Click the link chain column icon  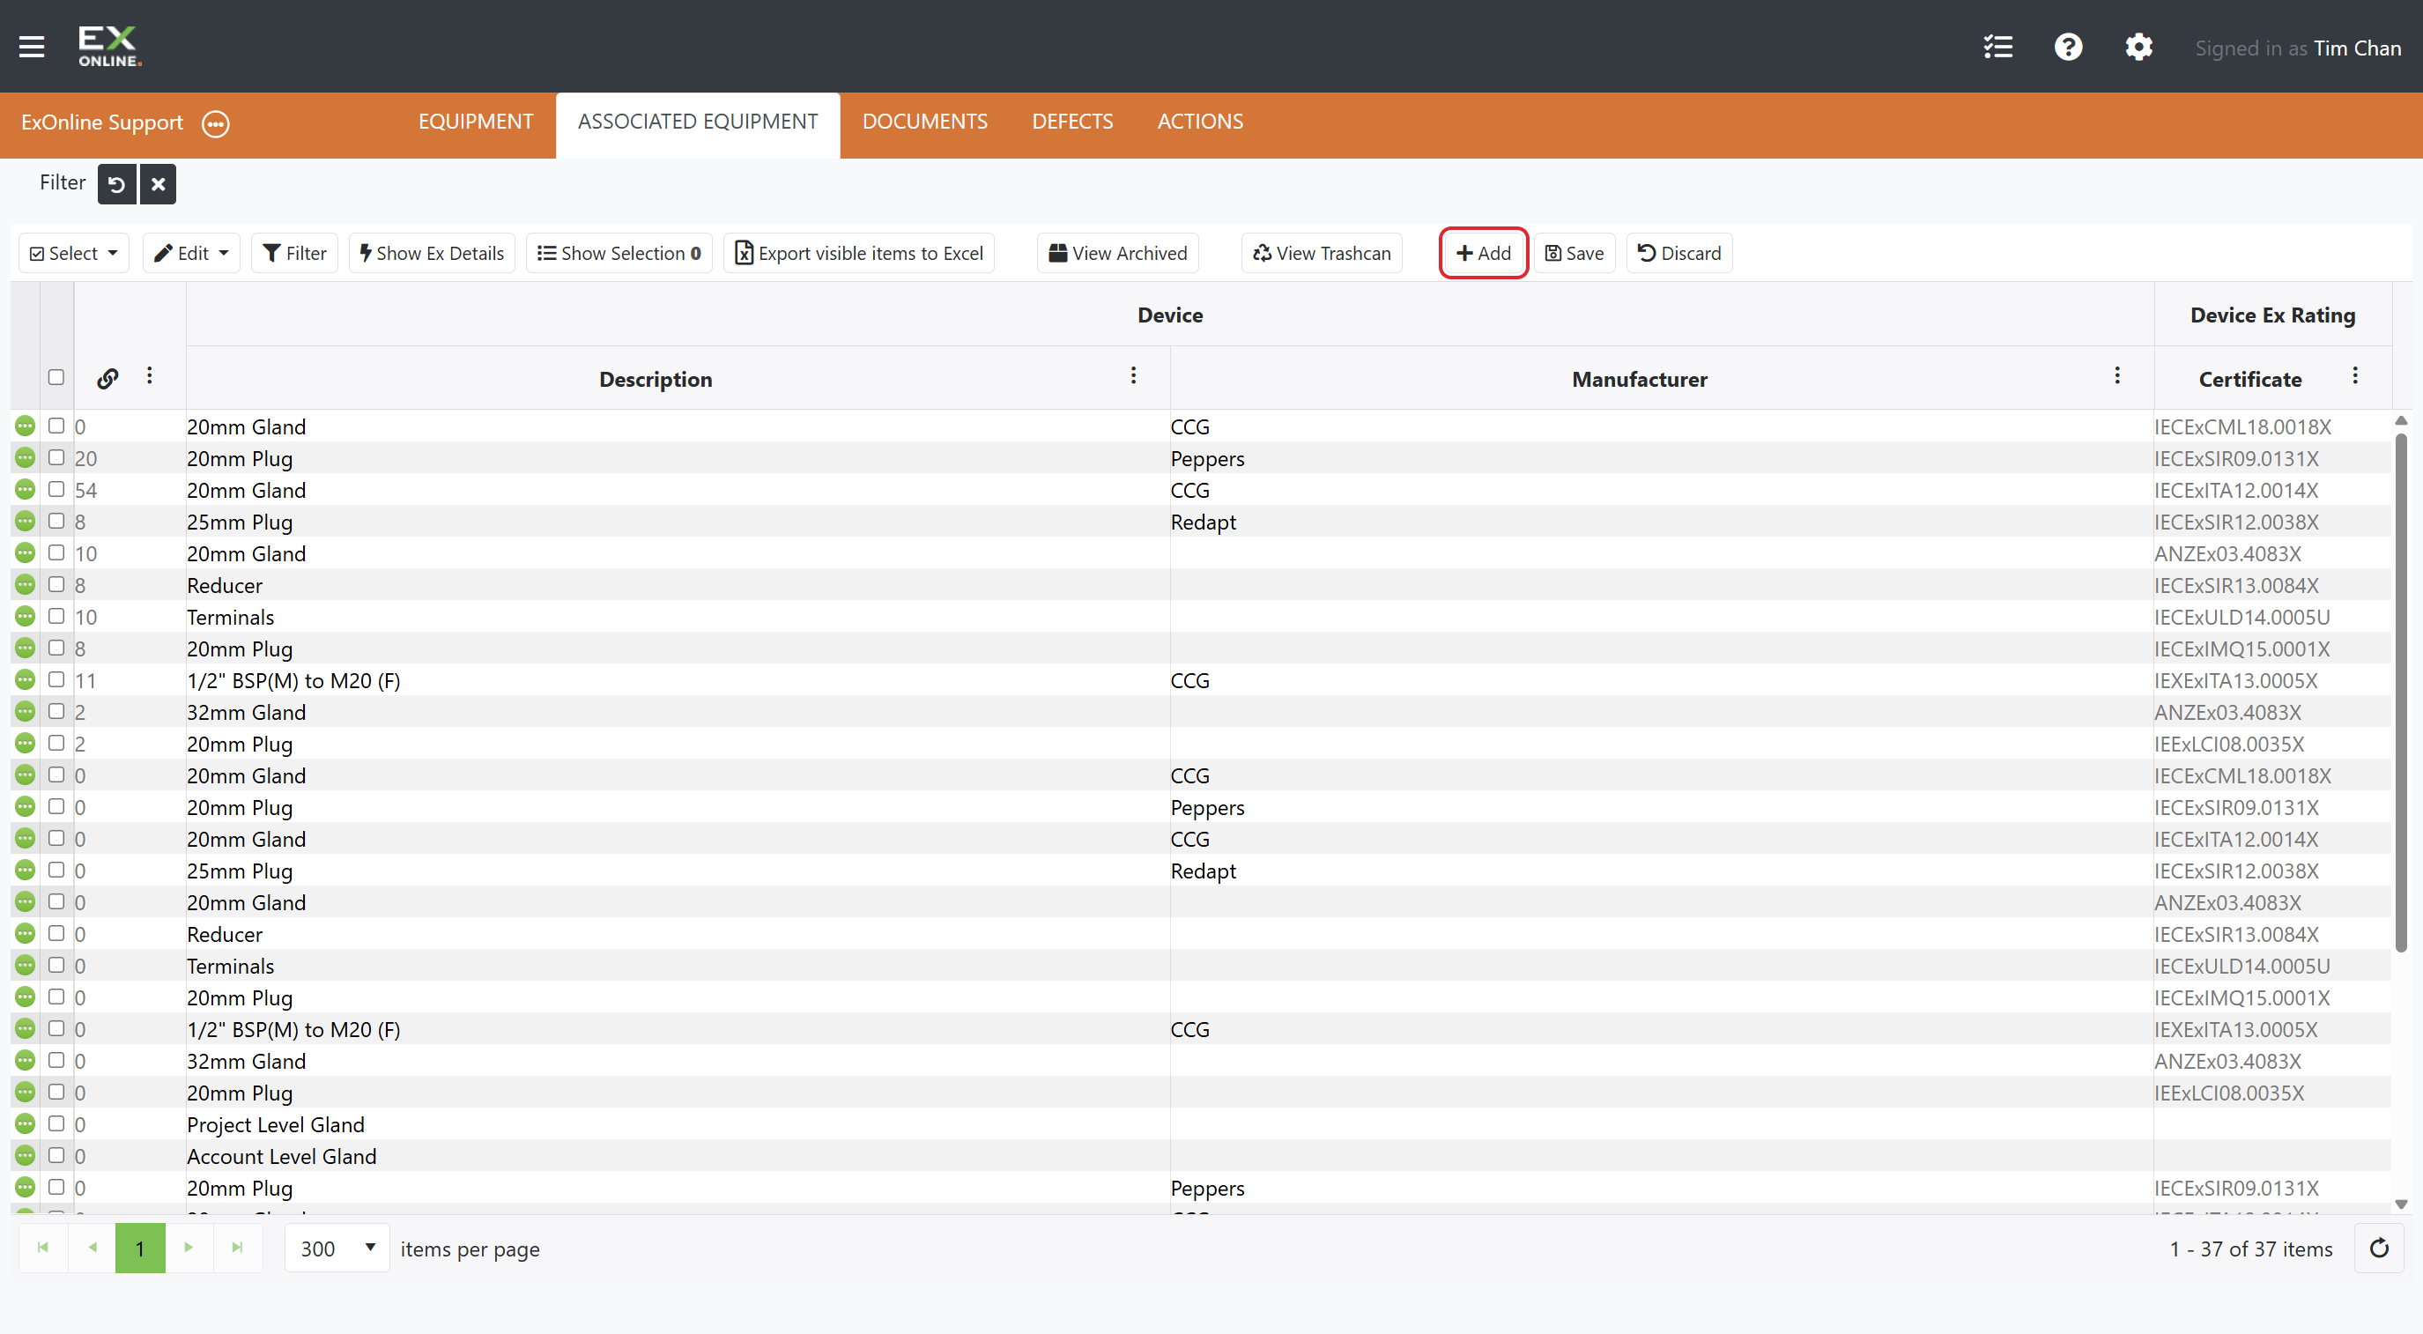point(108,378)
